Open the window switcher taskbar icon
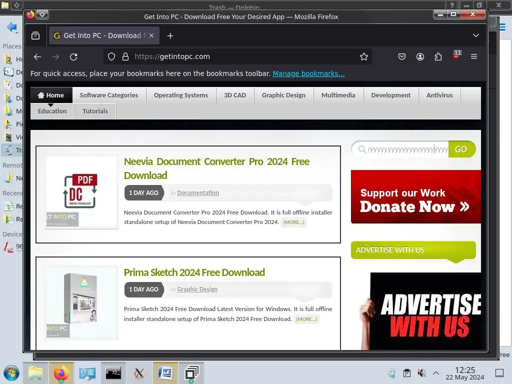 [x=191, y=373]
